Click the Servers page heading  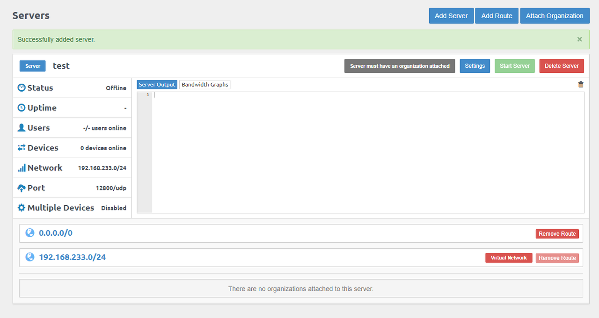[31, 15]
